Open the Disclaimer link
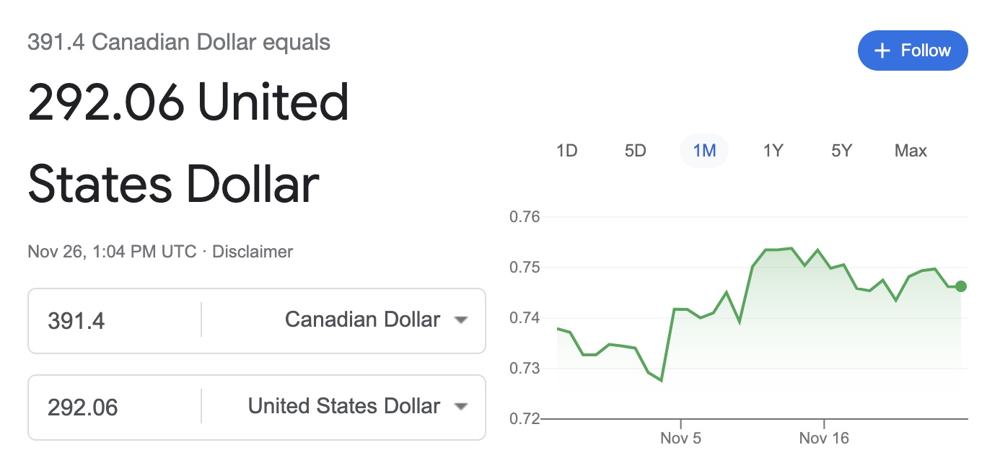Image resolution: width=1000 pixels, height=476 pixels. point(253,252)
